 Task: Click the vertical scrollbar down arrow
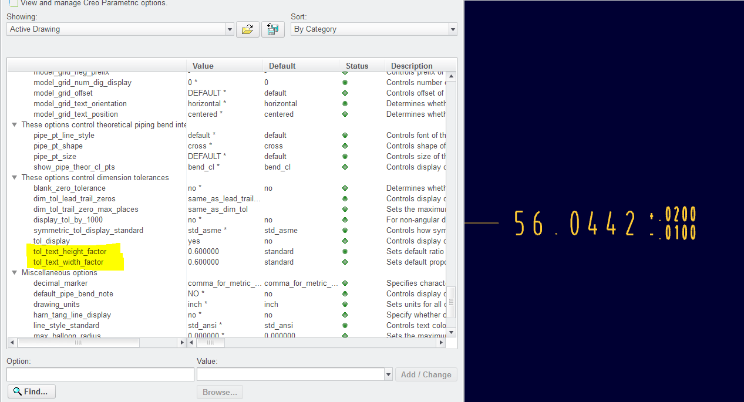pyautogui.click(x=451, y=332)
